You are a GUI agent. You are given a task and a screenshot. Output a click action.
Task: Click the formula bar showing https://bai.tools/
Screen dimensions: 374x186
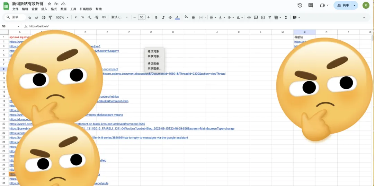click(201, 26)
